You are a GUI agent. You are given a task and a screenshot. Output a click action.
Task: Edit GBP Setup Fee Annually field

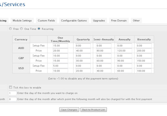[x=124, y=56]
